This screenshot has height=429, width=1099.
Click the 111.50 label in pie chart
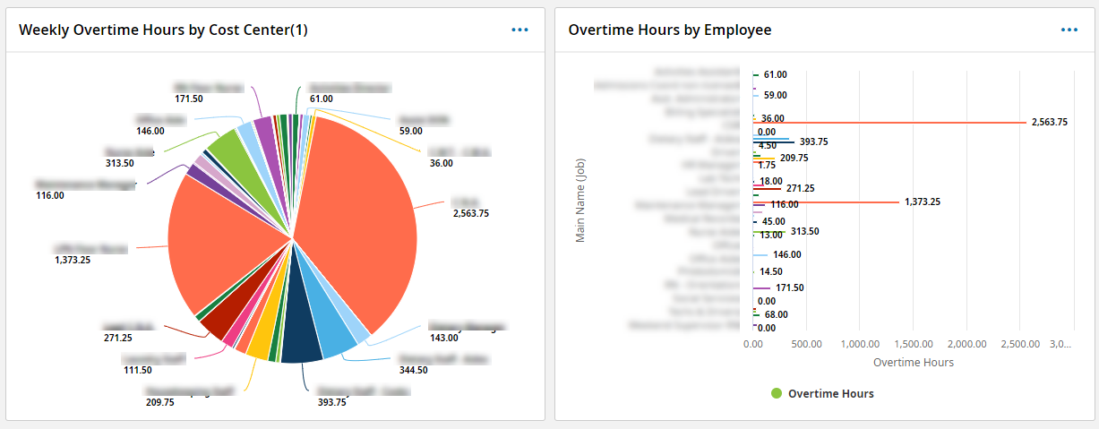click(137, 370)
